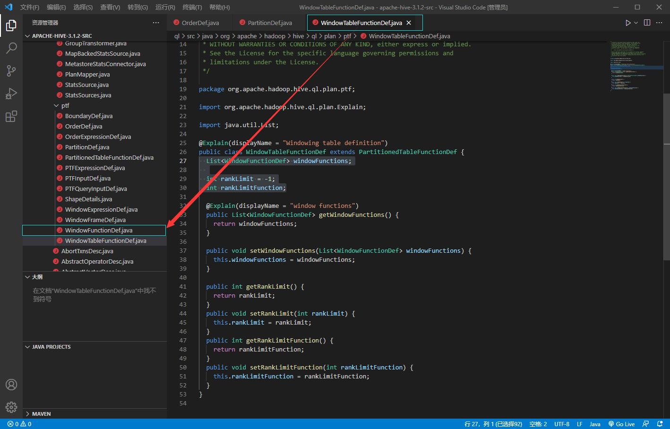Open the run options dropdown arrow
The width and height of the screenshot is (670, 429).
pos(636,23)
